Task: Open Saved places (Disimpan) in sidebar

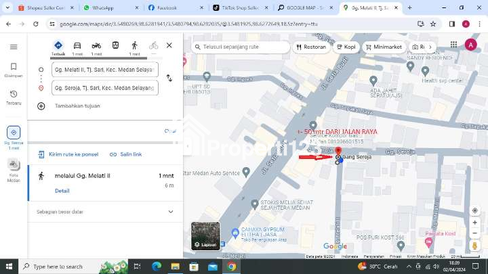Action: point(14,70)
